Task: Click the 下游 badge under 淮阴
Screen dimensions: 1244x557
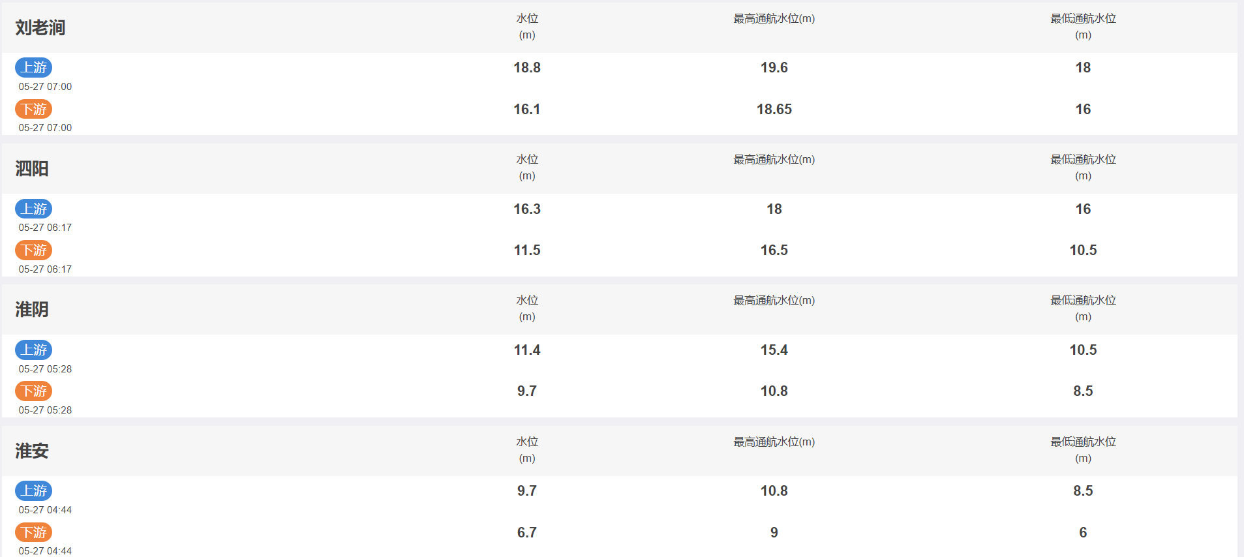Action: point(34,391)
